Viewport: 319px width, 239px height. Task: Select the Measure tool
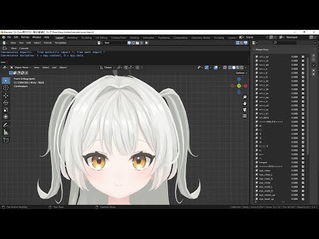point(6,132)
